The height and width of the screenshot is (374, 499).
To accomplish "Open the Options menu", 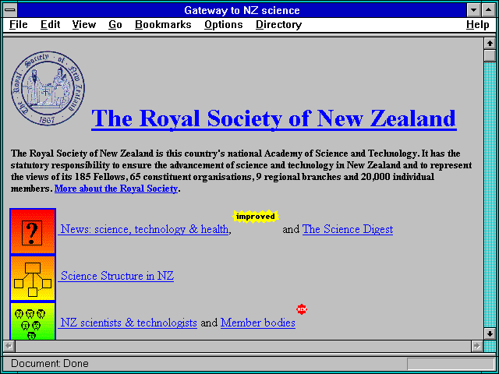I will pos(224,25).
